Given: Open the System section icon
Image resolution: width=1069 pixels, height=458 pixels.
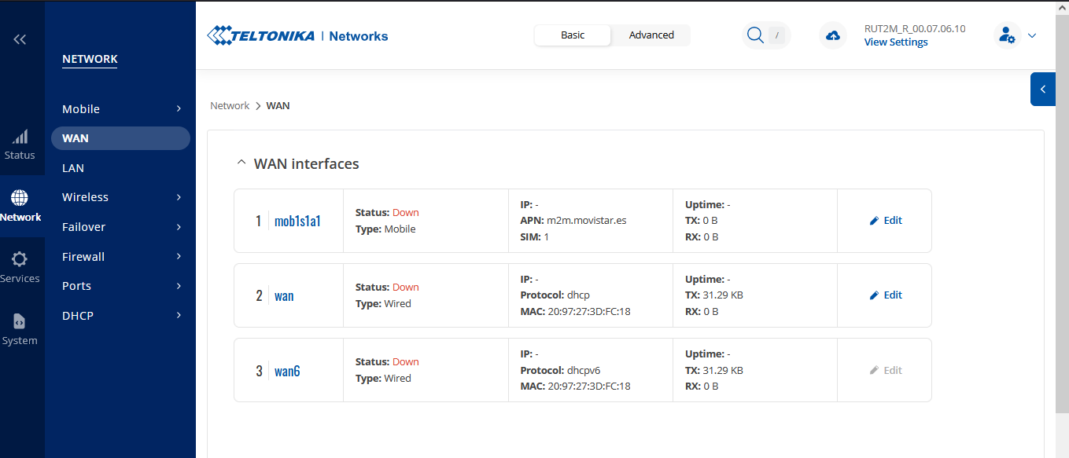Looking at the screenshot, I should (20, 328).
